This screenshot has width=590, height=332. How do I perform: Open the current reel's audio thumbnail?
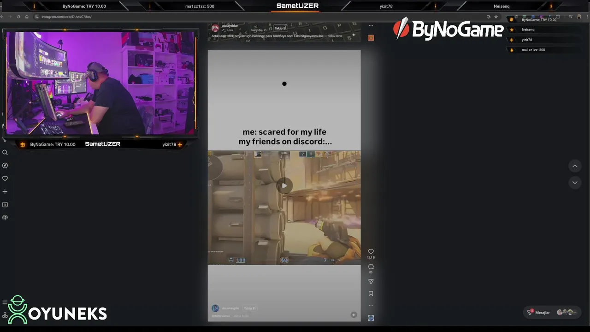click(x=371, y=318)
